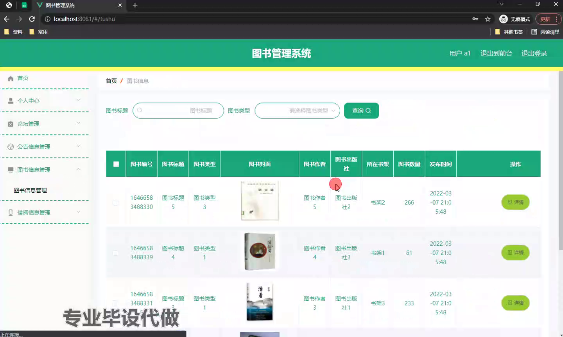Open site information icon beside localhost
This screenshot has height=337, width=563.
click(47, 19)
